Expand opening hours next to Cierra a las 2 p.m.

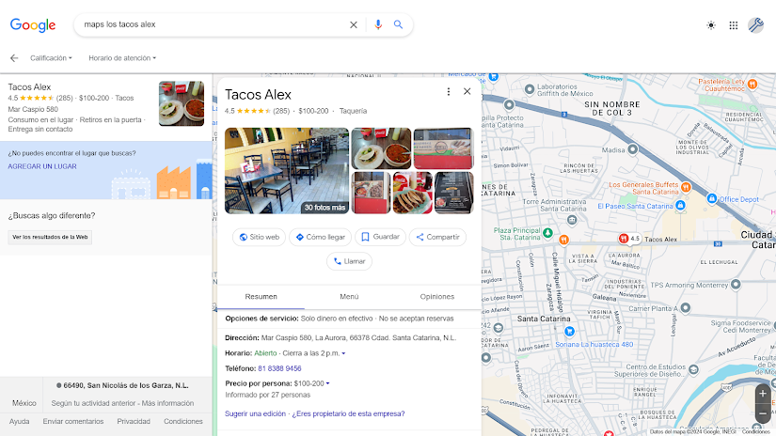[343, 353]
